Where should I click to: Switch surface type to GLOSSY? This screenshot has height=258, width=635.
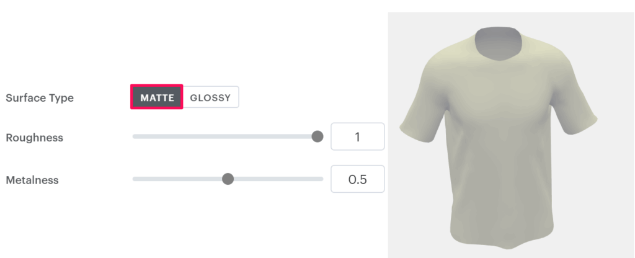coord(210,97)
